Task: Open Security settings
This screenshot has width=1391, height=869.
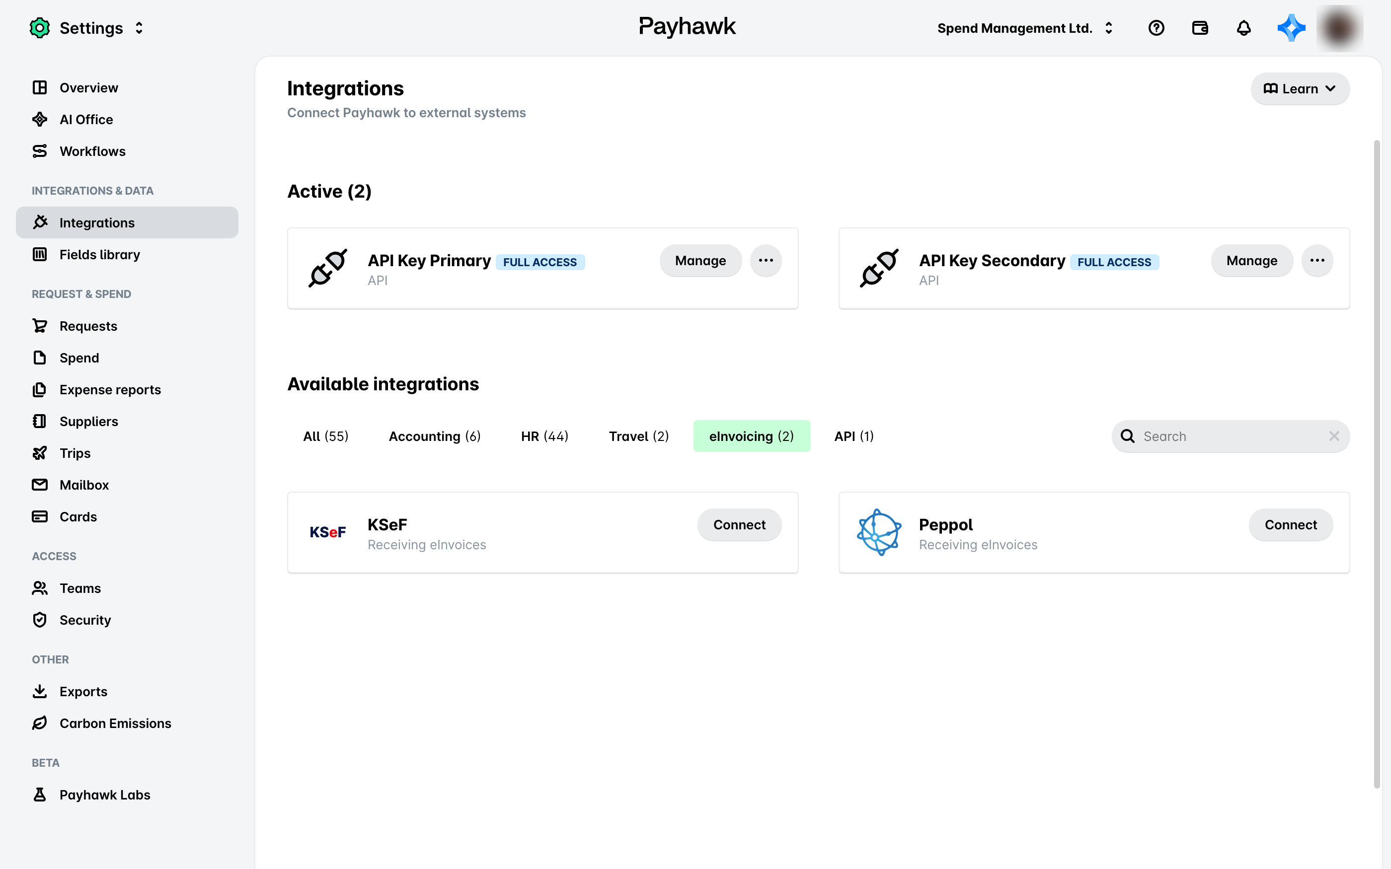Action: click(127, 620)
